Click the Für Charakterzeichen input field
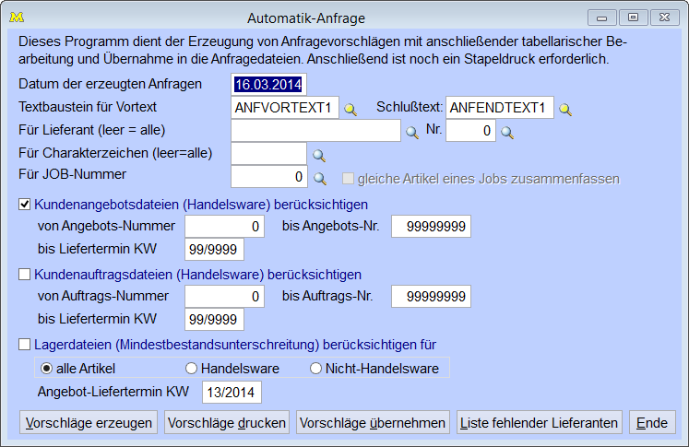Viewport: 689px width, 447px height. tap(268, 154)
